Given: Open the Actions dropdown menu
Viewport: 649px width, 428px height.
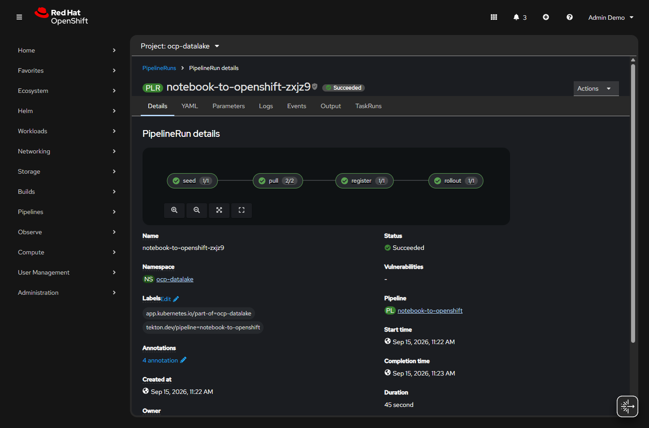Looking at the screenshot, I should pyautogui.click(x=596, y=88).
